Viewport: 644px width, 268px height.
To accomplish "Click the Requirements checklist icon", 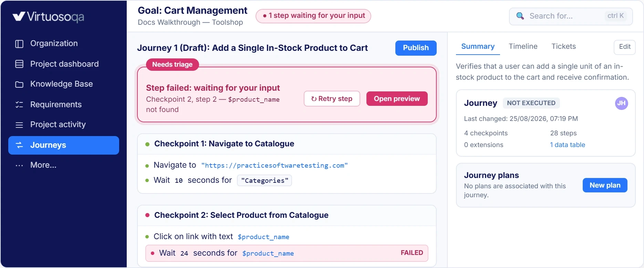I will click(19, 104).
